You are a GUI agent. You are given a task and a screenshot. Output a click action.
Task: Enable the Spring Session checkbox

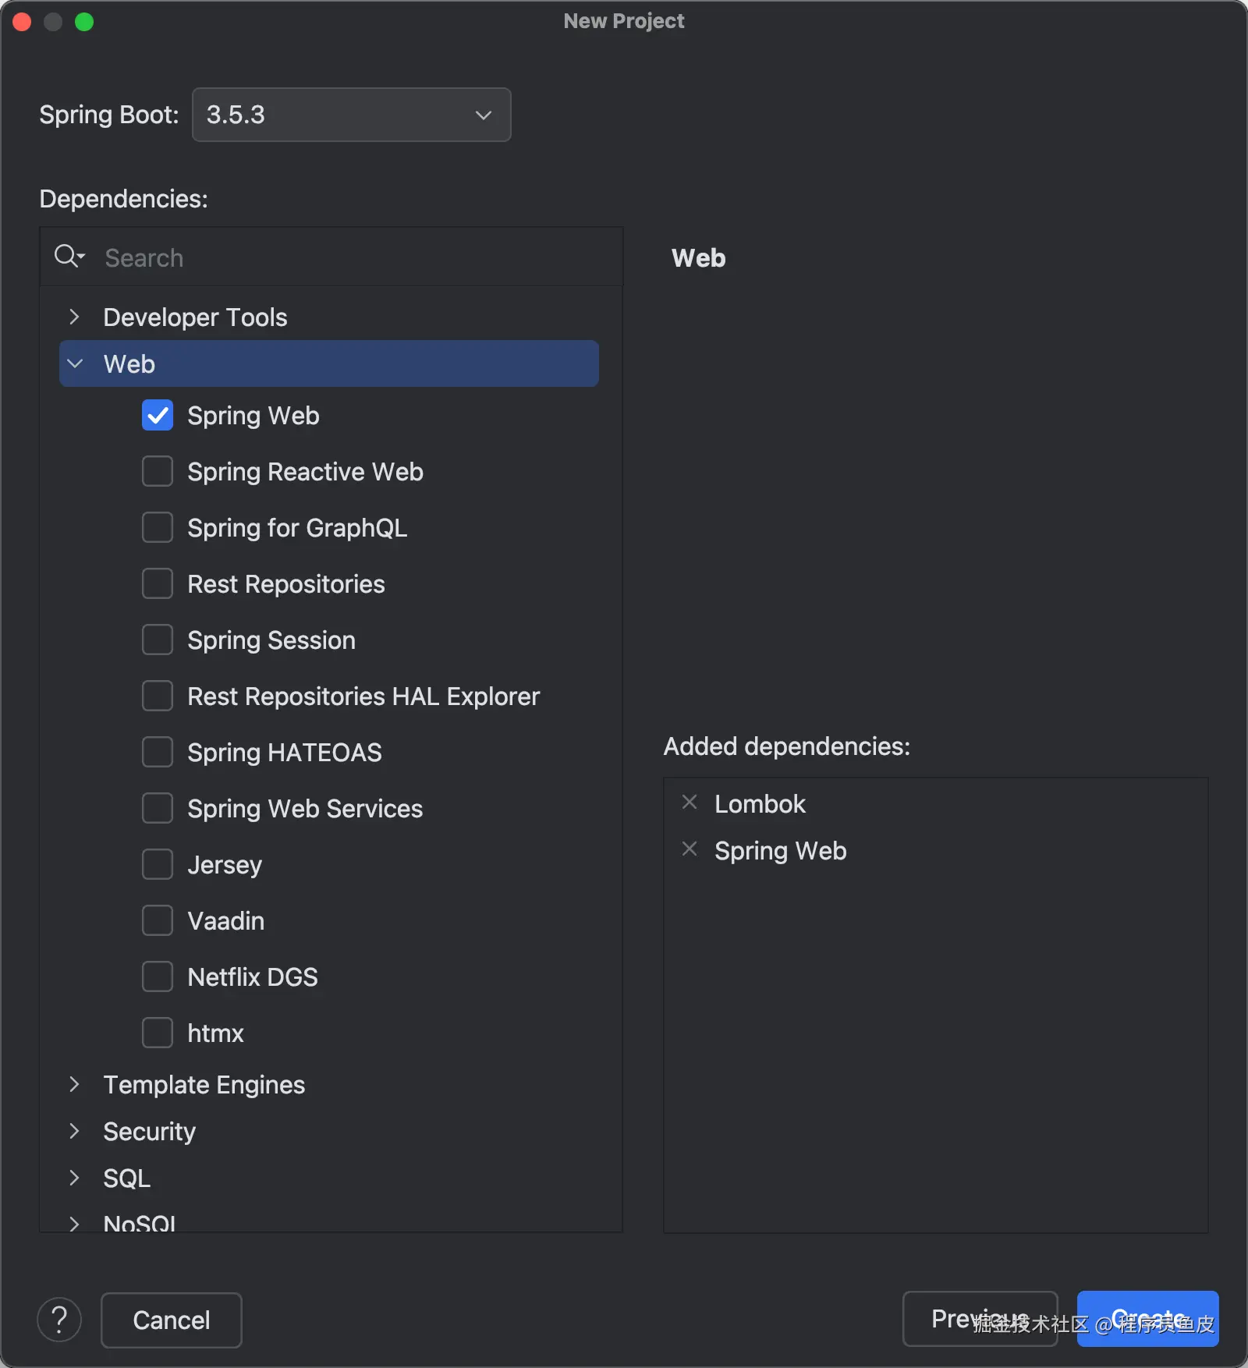pos(158,640)
